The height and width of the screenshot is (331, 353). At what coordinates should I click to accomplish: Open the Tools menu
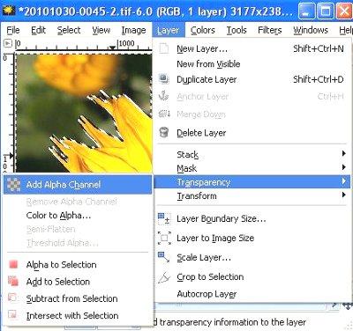[x=237, y=30]
